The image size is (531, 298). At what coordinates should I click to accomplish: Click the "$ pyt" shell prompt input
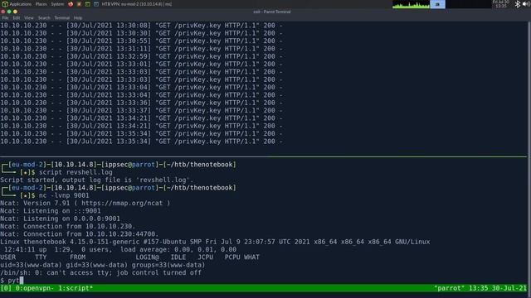tap(12, 281)
